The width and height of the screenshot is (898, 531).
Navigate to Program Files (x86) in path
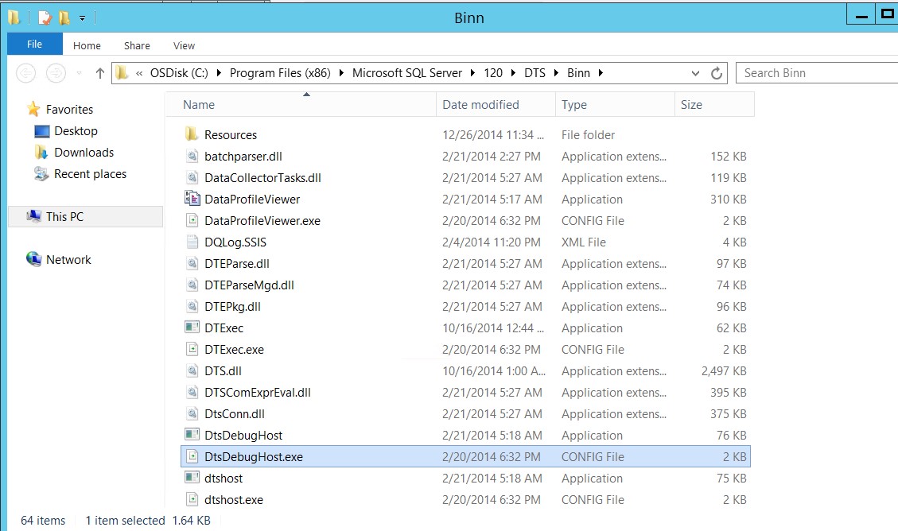pyautogui.click(x=280, y=73)
